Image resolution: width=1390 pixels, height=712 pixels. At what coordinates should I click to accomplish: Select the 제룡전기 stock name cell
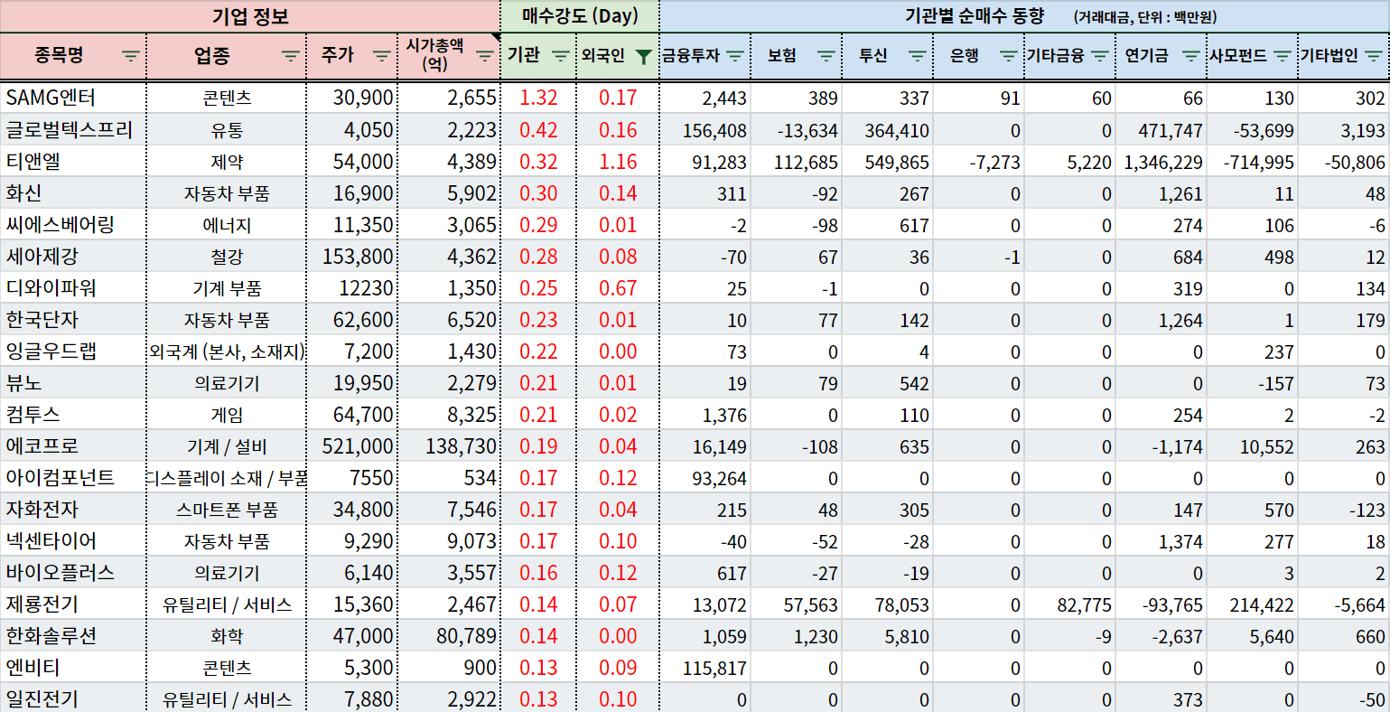[x=72, y=604]
